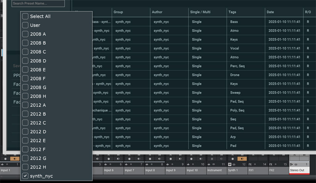This screenshot has width=316, height=183.
Task: Toggle monitor speaker on Input 7 channel
Action: 139,159
